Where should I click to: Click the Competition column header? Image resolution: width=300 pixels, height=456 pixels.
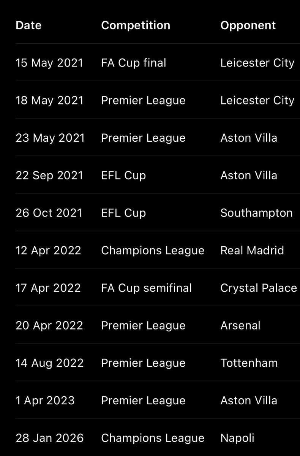pos(136,26)
